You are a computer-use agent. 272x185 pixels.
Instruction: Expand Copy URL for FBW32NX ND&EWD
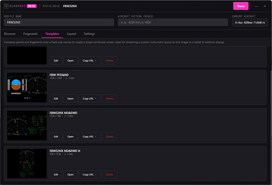(x=90, y=136)
